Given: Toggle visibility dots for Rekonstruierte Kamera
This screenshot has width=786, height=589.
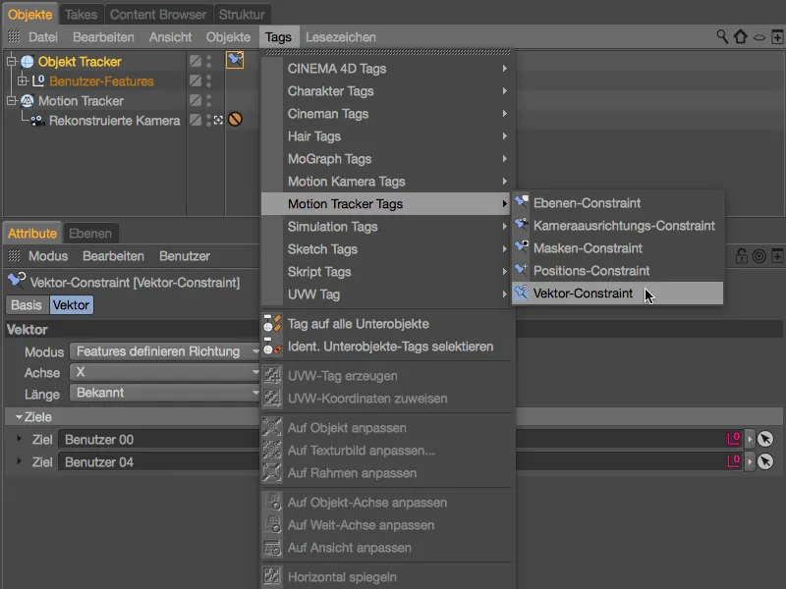Looking at the screenshot, I should (209, 120).
